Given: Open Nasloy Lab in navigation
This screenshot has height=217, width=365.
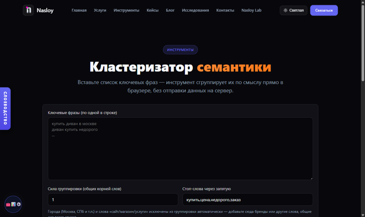Looking at the screenshot, I should 251,10.
